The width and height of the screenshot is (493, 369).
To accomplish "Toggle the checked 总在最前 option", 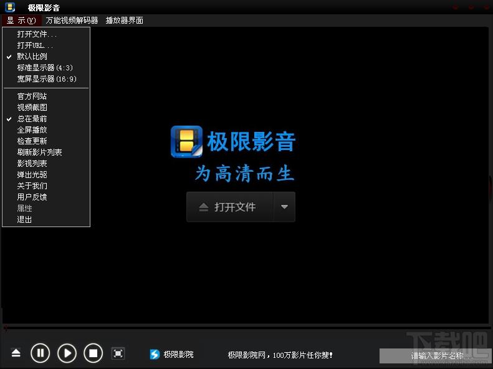I will [x=46, y=119].
